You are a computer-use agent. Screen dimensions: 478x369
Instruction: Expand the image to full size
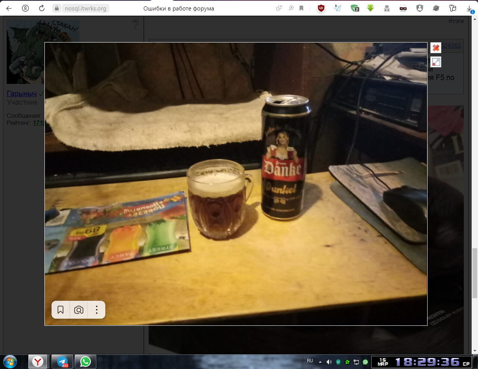(435, 62)
